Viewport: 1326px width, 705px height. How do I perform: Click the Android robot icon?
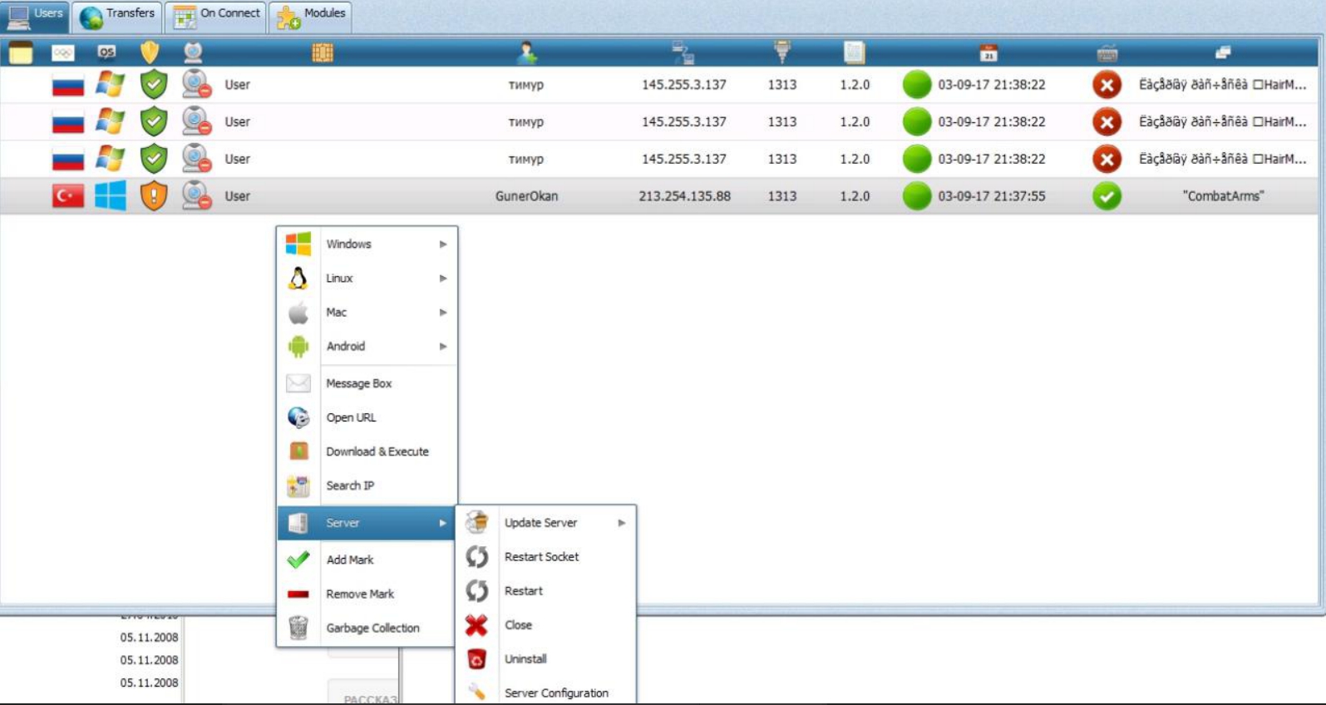[298, 347]
